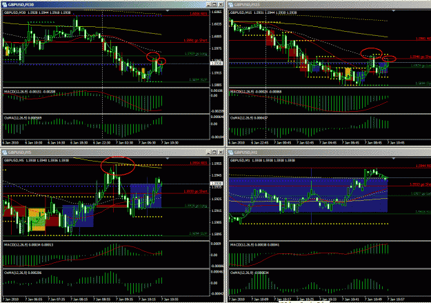431x303 pixels.
Task: Click the '1.6056 RES' line label in M30 chart
Action: (199, 14)
